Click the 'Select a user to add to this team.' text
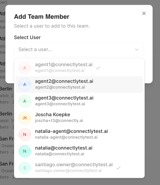 point(52,26)
